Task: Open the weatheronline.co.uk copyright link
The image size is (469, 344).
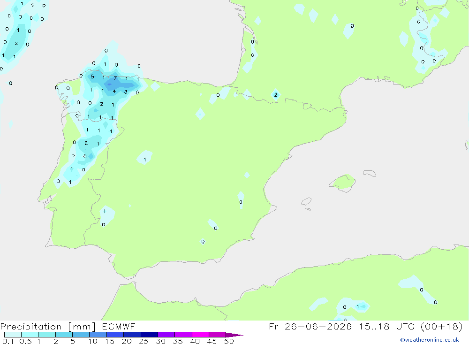Action: 429,340
